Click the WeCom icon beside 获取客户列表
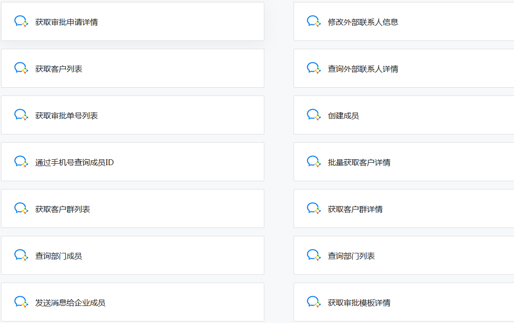The height and width of the screenshot is (323, 514). click(21, 69)
